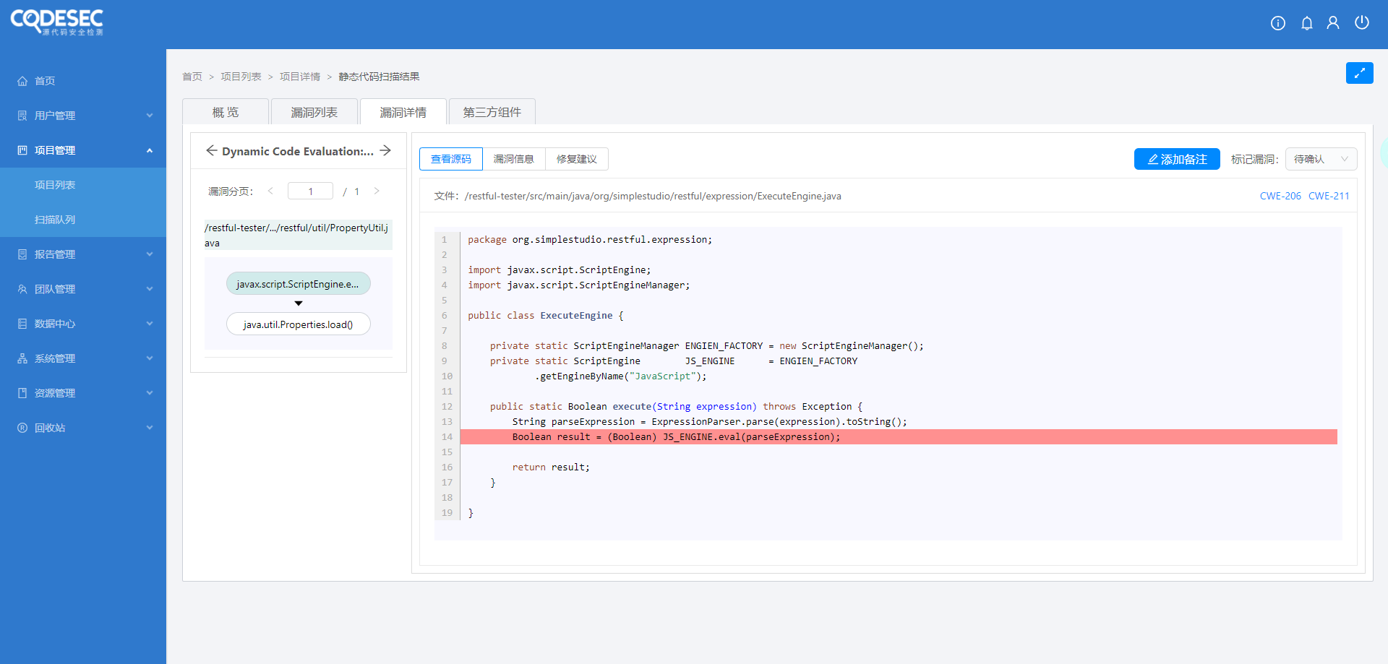This screenshot has width=1388, height=664.
Task: Open the user profile icon
Action: pyautogui.click(x=1333, y=23)
